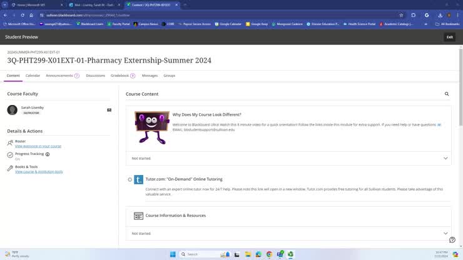
Task: Click the Course Information & Resources module icon
Action: coord(138,216)
